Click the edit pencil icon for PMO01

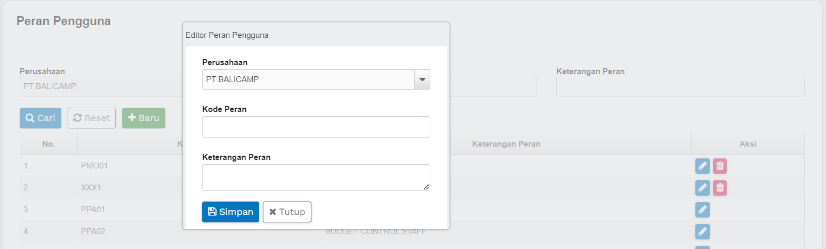[x=702, y=166]
